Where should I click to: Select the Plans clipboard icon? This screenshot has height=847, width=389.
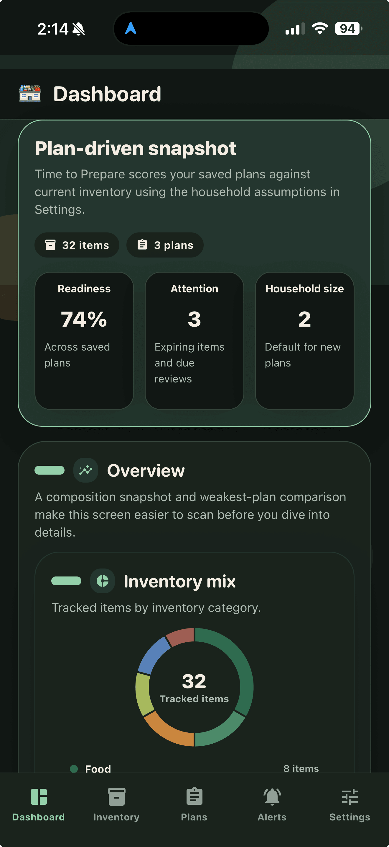[x=194, y=799]
